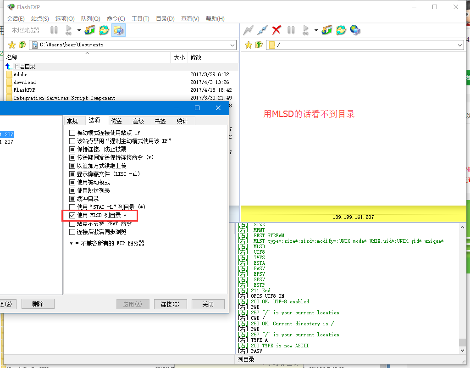Switch to the 统计 tab
The image size is (470, 368).
[x=182, y=121]
